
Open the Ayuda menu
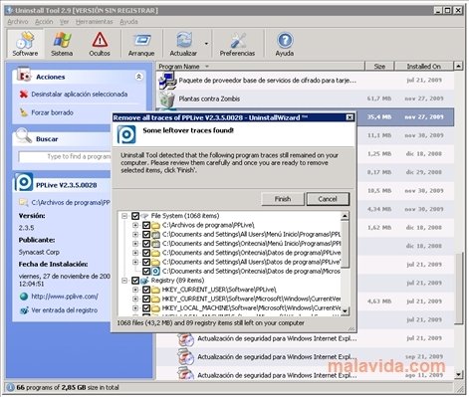point(128,22)
